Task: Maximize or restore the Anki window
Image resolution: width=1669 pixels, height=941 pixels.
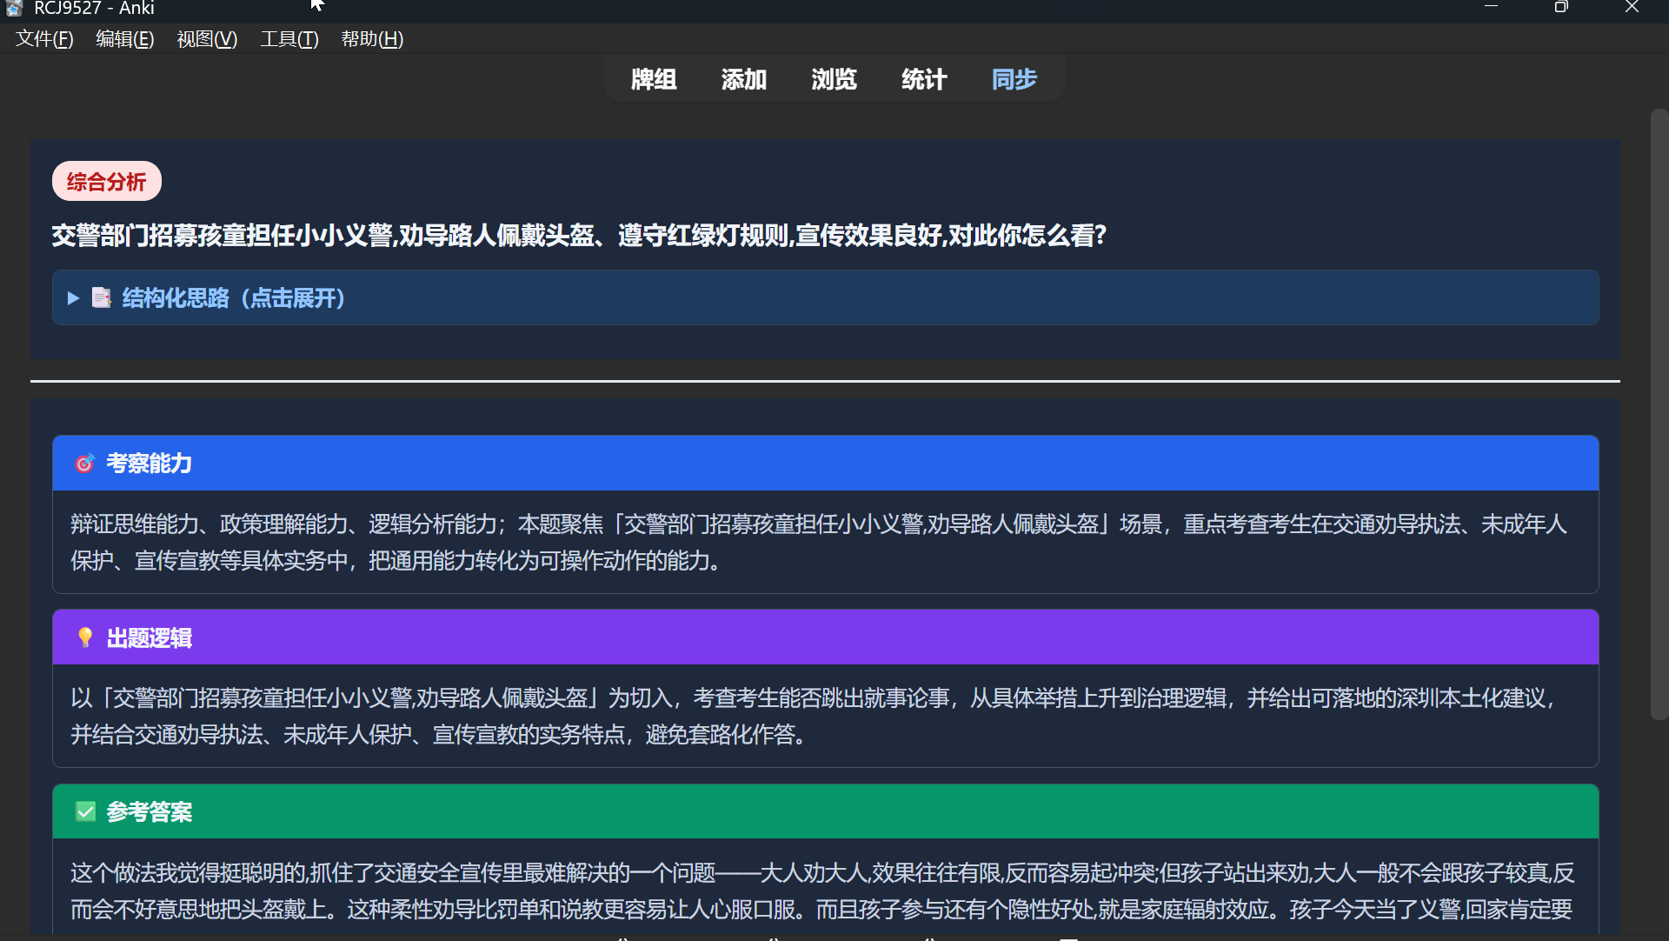Action: click(1561, 7)
